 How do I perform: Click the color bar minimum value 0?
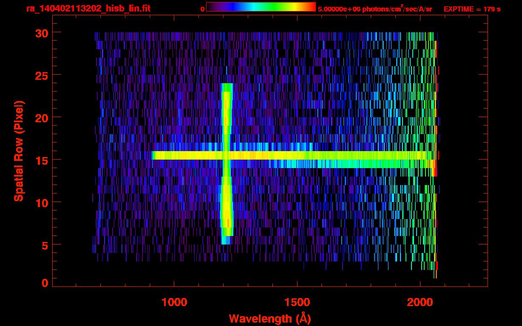tap(202, 9)
